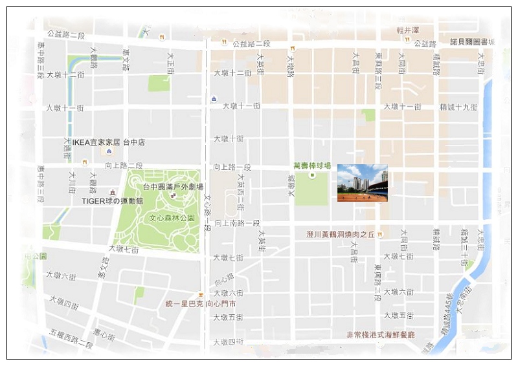Click the 諾貝爾圖書城 place label

point(473,42)
